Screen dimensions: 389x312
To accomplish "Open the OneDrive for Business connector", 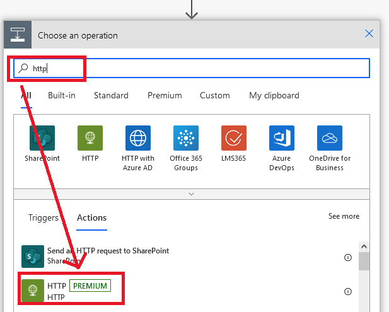I will [330, 138].
